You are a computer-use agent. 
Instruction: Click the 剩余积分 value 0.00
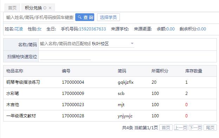pyautogui.click(x=202, y=29)
